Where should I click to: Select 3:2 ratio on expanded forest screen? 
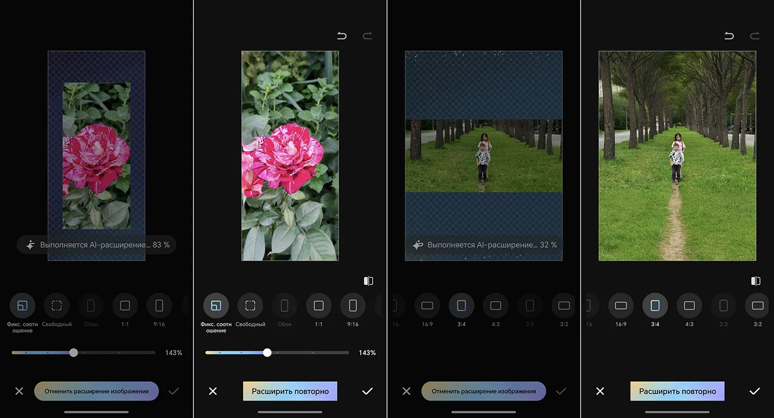757,306
